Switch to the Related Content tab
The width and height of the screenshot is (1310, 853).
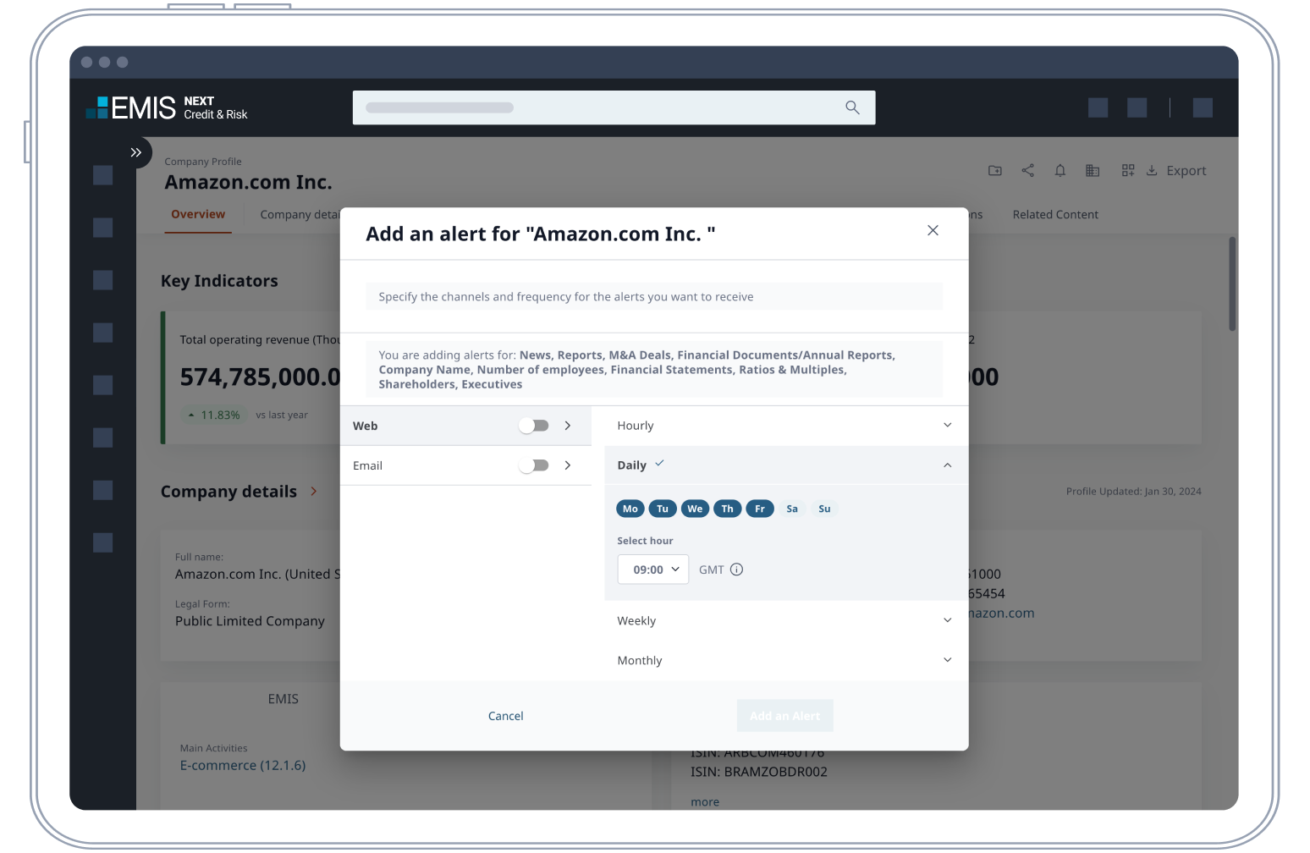pyautogui.click(x=1055, y=215)
